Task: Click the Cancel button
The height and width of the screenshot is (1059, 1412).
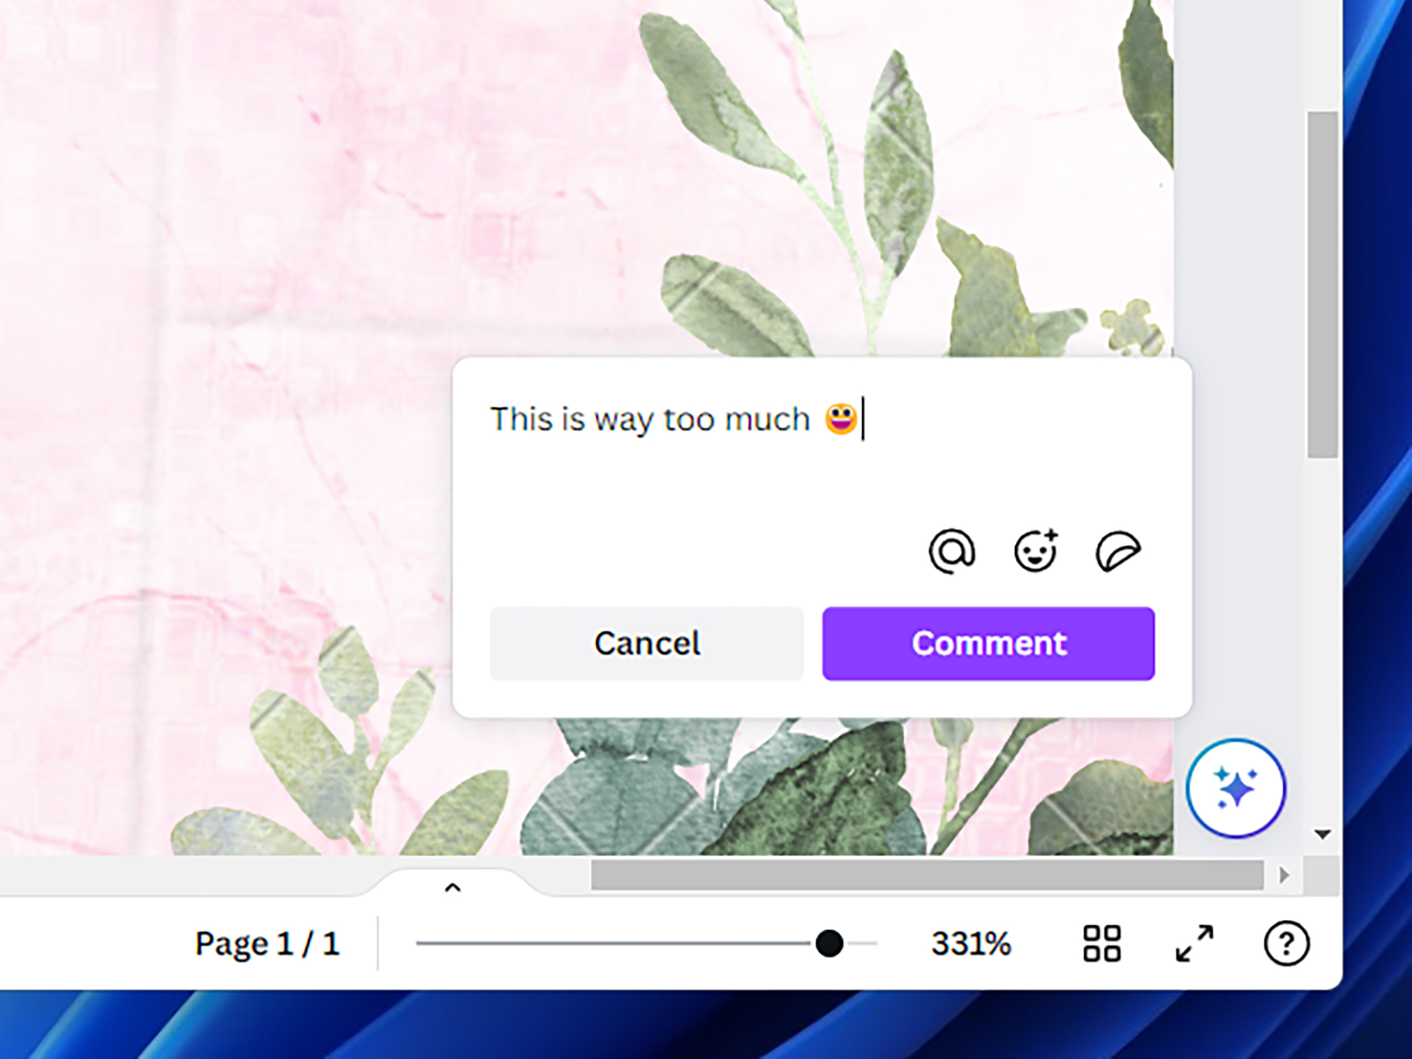Action: [647, 643]
